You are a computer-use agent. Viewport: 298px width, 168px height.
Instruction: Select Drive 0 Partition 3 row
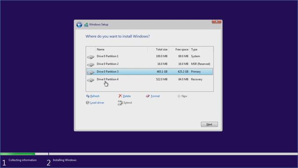point(149,71)
